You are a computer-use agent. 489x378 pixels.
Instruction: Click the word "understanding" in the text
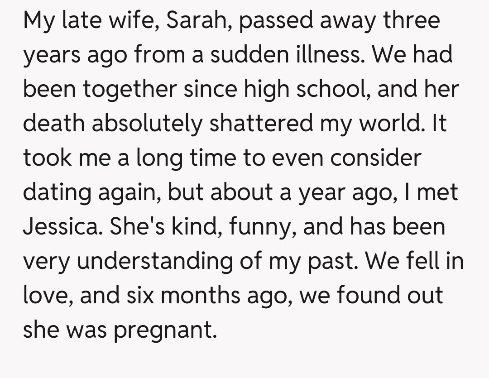pyautogui.click(x=154, y=261)
